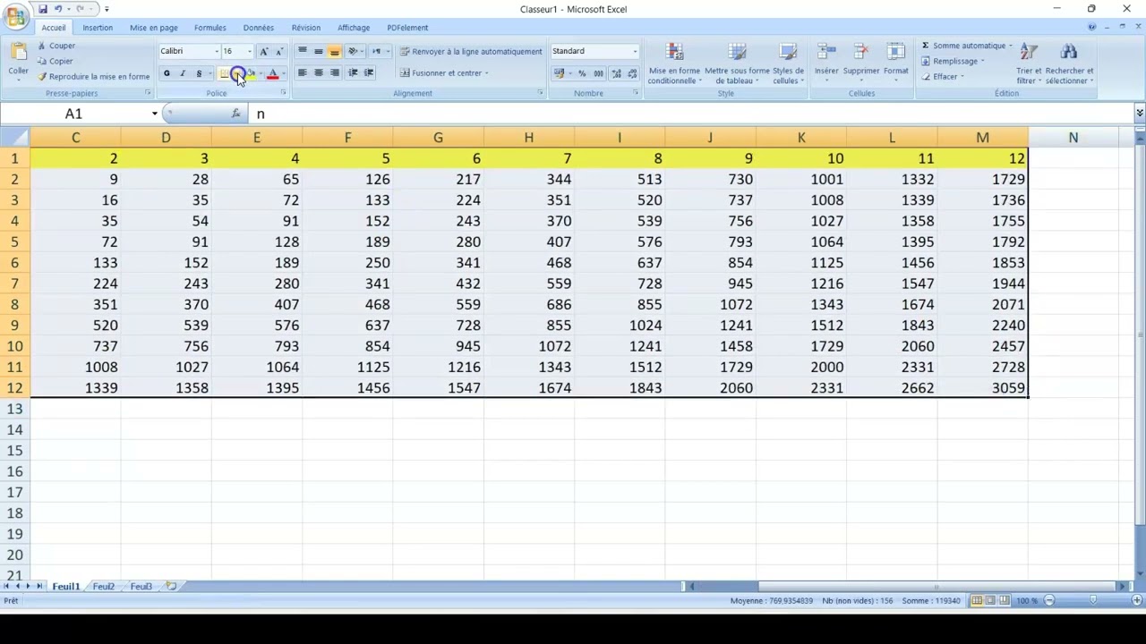Open the Calibri font name dropdown
1146x644 pixels.
216,51
